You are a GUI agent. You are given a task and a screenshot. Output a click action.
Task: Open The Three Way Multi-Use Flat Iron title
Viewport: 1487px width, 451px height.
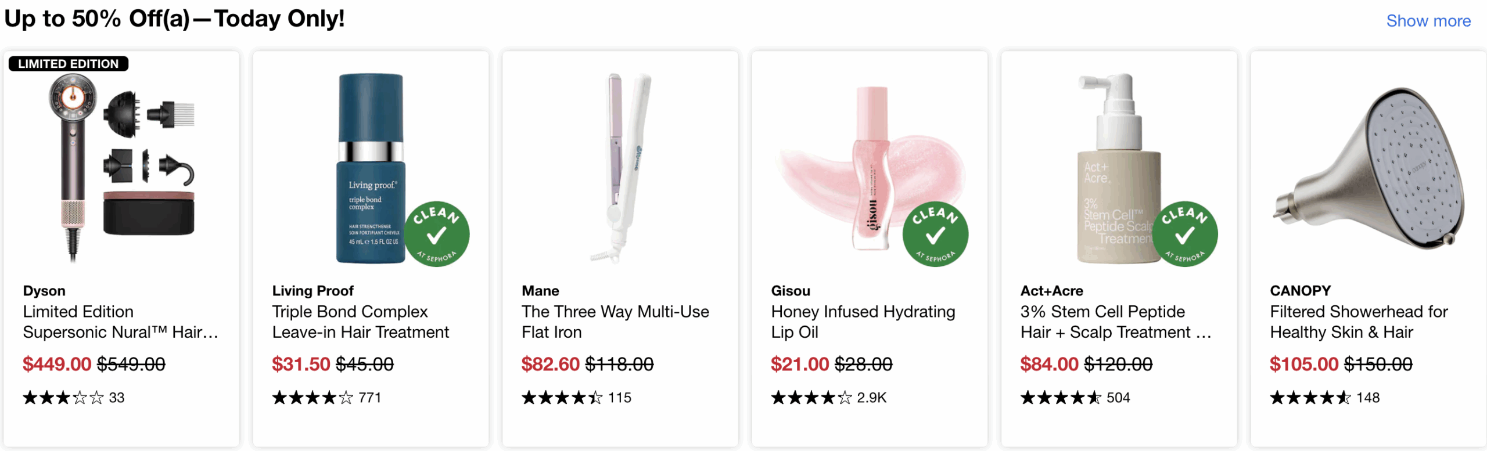tap(615, 322)
